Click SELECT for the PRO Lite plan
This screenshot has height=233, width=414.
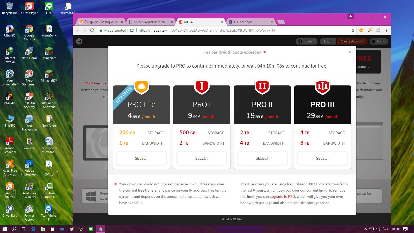click(141, 158)
